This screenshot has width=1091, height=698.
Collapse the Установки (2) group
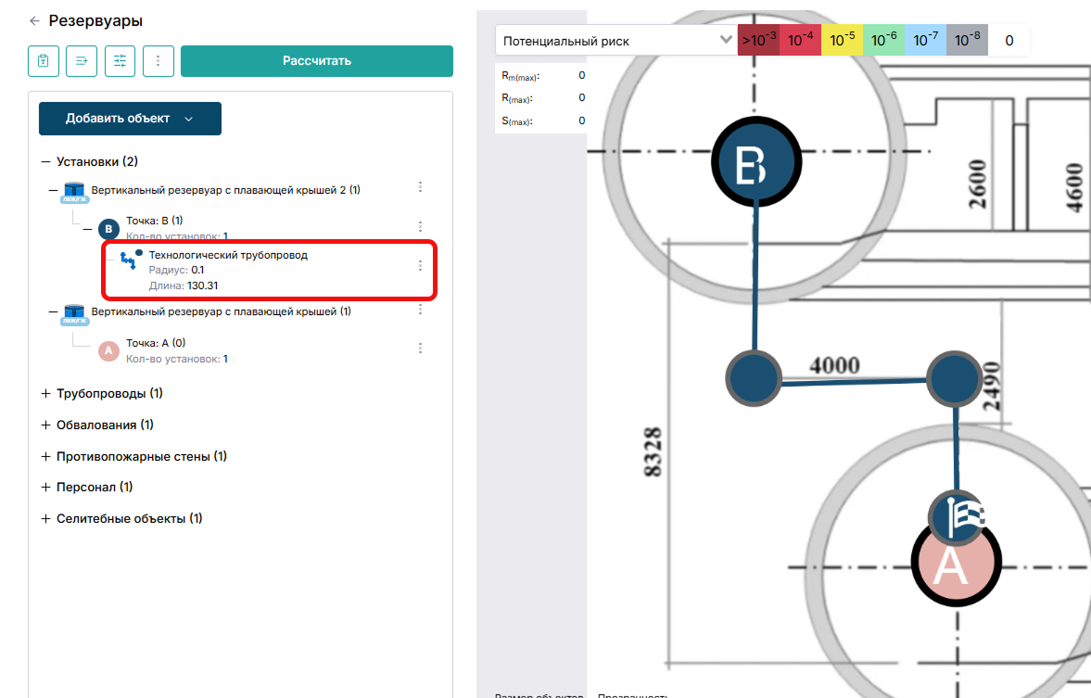point(46,161)
